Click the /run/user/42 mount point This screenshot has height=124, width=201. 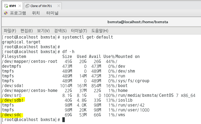click(x=130, y=105)
